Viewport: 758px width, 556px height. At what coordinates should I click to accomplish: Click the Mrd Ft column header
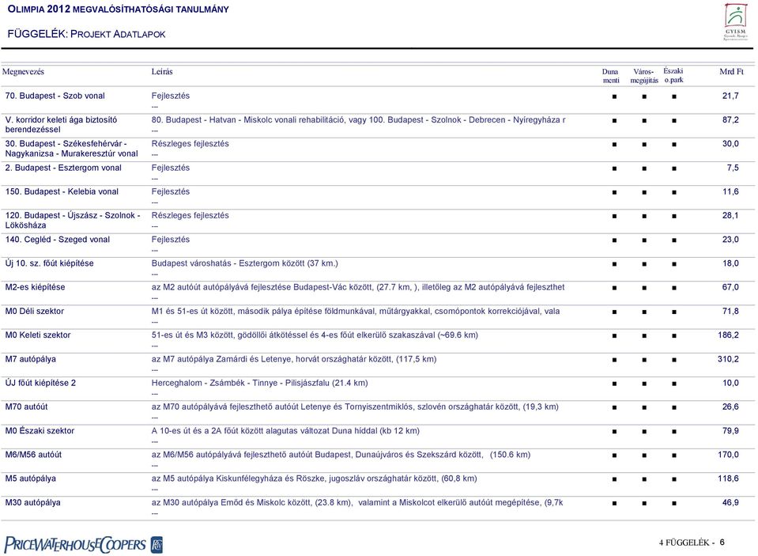point(731,72)
